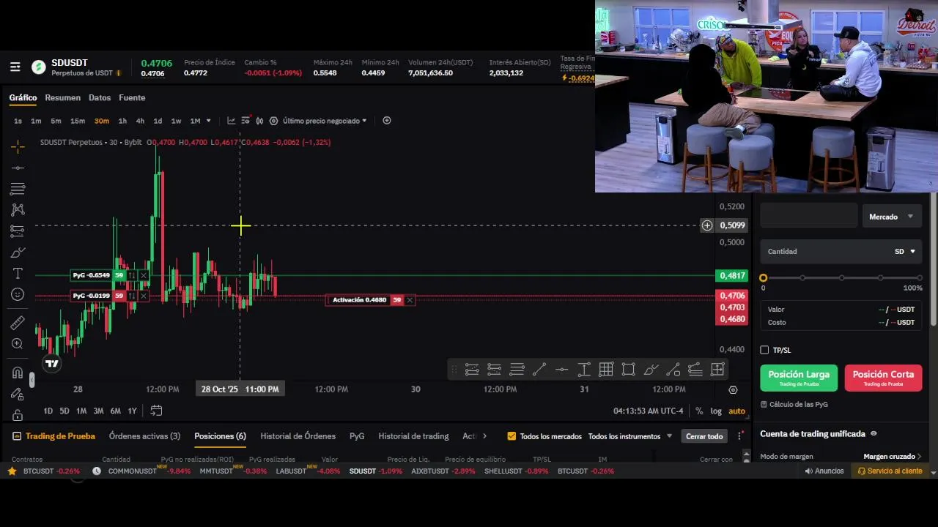Select the grid tool in floating toolbar
This screenshot has height=527, width=938.
[606, 370]
